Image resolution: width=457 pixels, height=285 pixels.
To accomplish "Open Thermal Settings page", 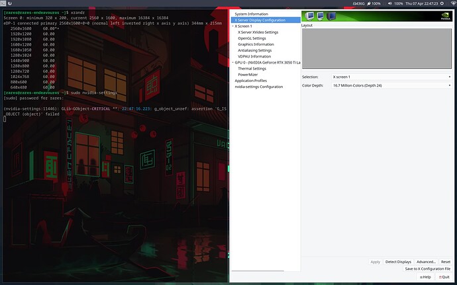I will click(x=252, y=69).
